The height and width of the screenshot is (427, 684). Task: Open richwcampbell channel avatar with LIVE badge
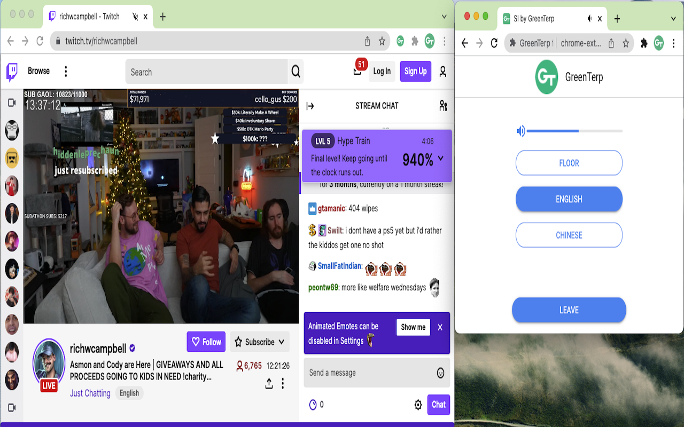point(49,365)
